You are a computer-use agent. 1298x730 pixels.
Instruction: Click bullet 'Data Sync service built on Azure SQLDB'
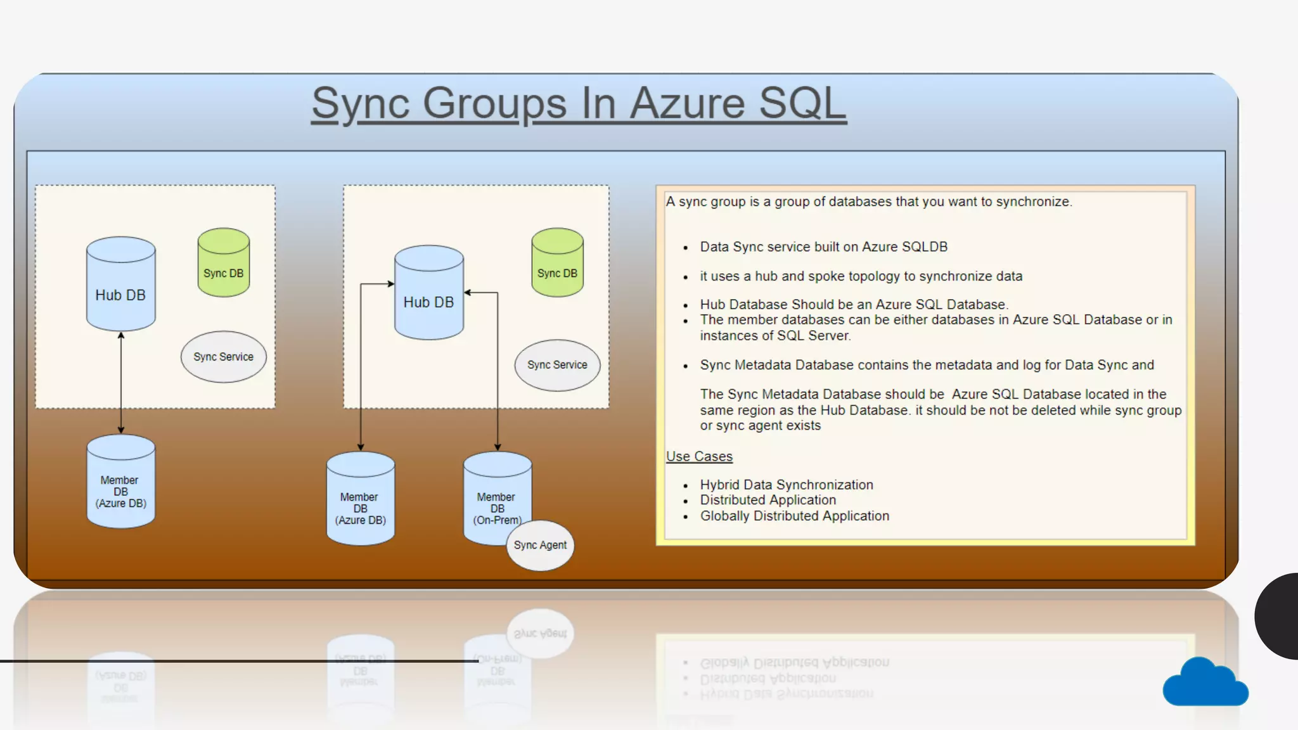823,247
